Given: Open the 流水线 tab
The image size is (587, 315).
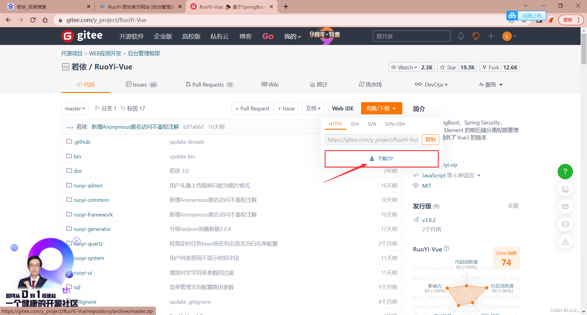Looking at the screenshot, I should click(x=371, y=84).
